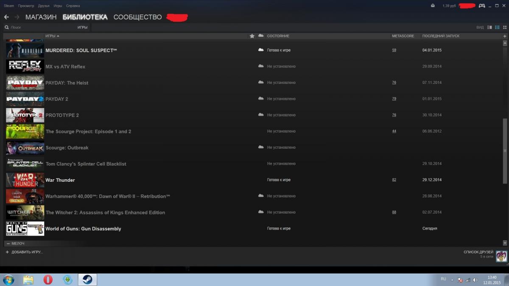The height and width of the screenshot is (286, 509).
Task: Open Metascore 82 link for War Thunder
Action: (394, 180)
